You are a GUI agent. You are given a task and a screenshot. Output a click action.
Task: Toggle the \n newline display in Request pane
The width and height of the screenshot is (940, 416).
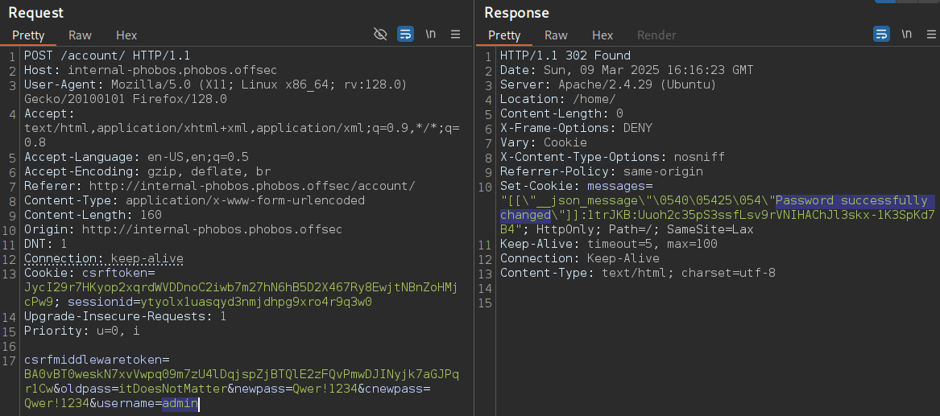point(430,34)
